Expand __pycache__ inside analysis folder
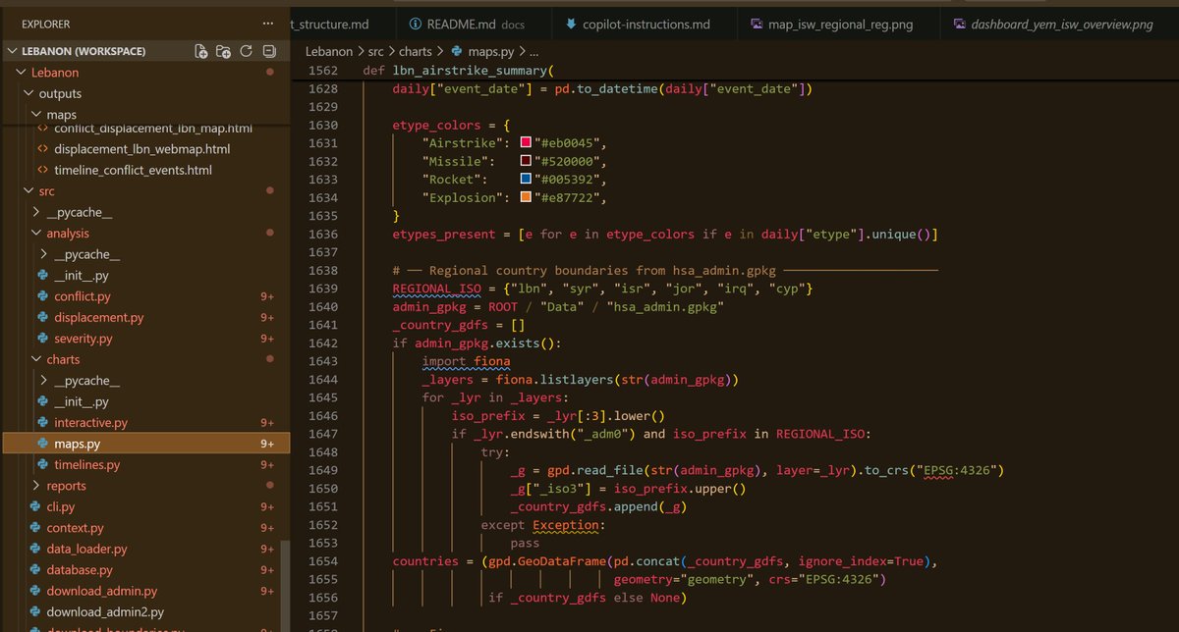Viewport: 1179px width, 632px height. 43,254
